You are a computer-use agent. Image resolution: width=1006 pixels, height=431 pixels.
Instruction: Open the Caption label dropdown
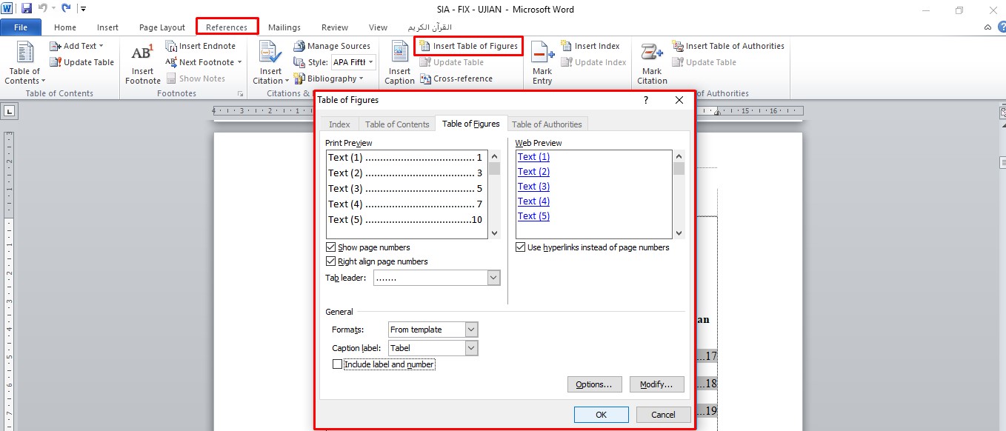coord(472,348)
